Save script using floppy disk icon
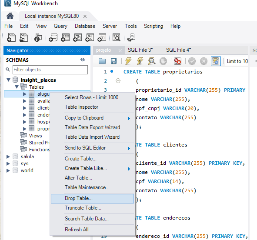 pyautogui.click(x=114, y=61)
